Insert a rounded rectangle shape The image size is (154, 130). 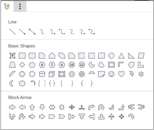(x=32, y=56)
